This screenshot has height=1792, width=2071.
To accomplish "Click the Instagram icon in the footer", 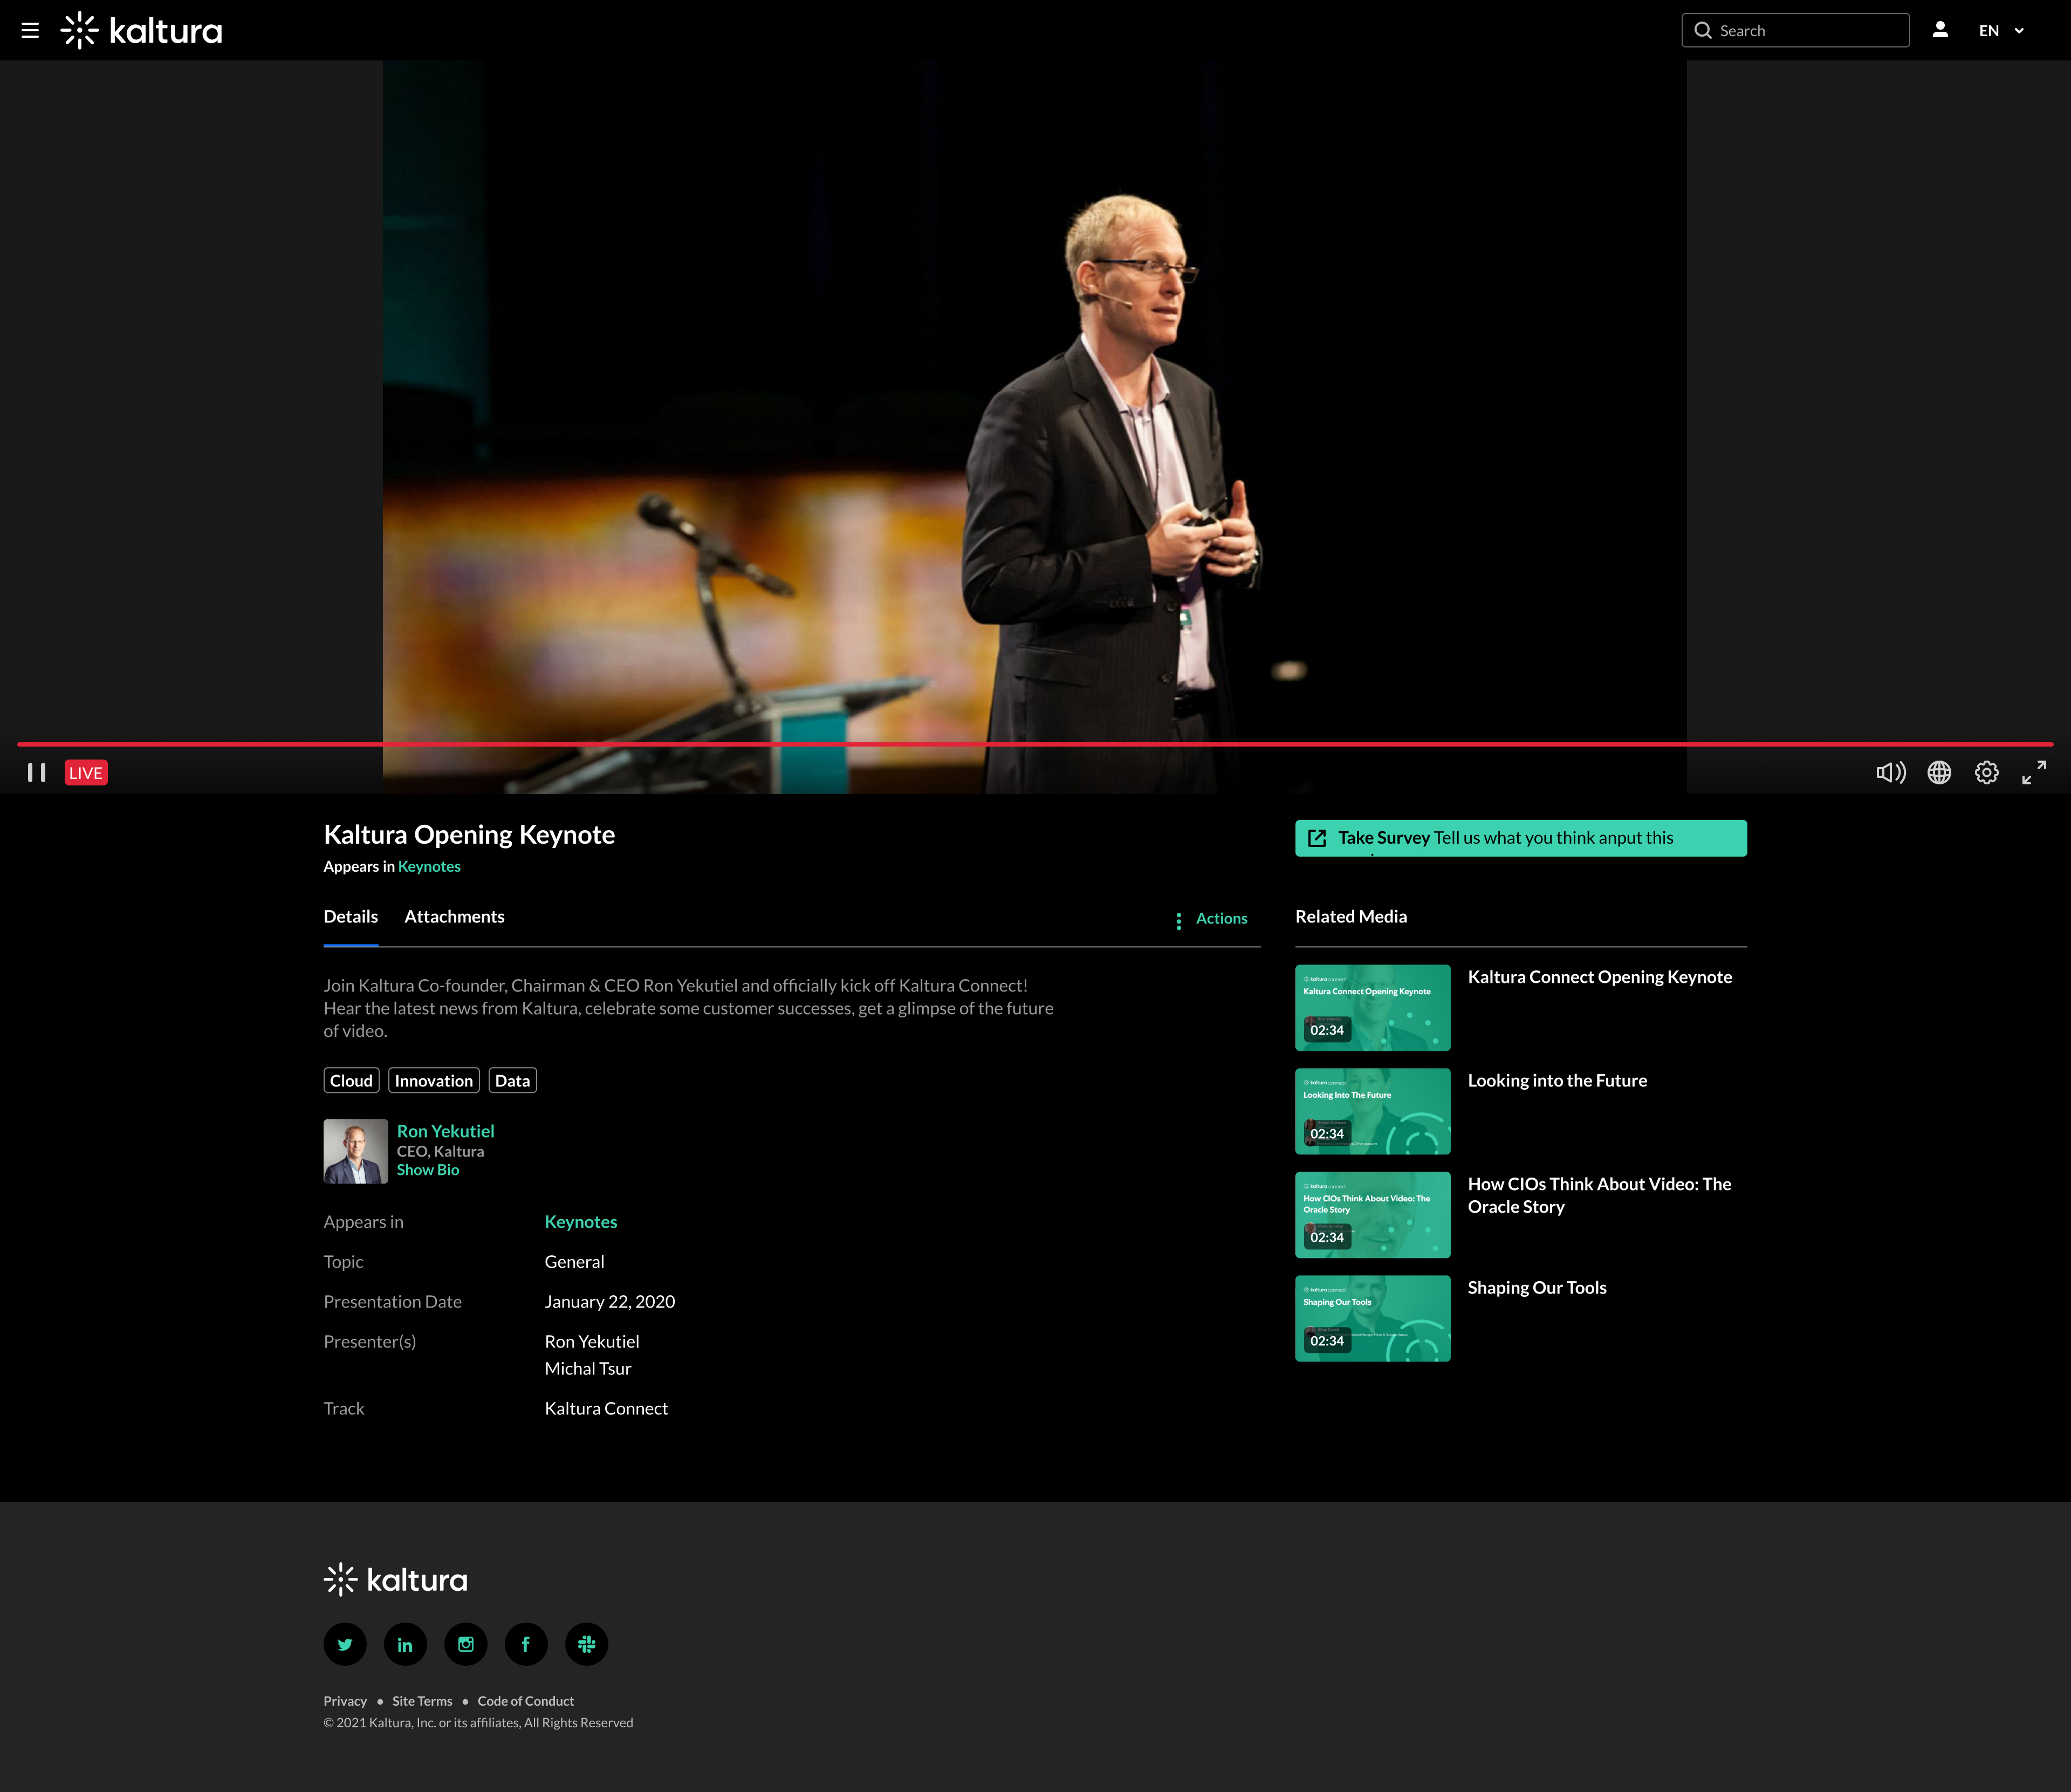I will point(466,1644).
